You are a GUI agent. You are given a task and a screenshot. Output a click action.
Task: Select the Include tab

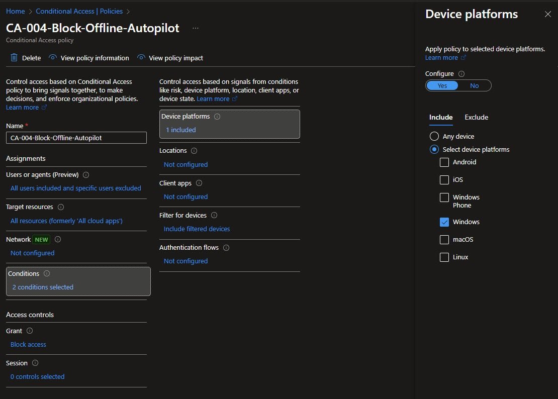[x=441, y=117]
